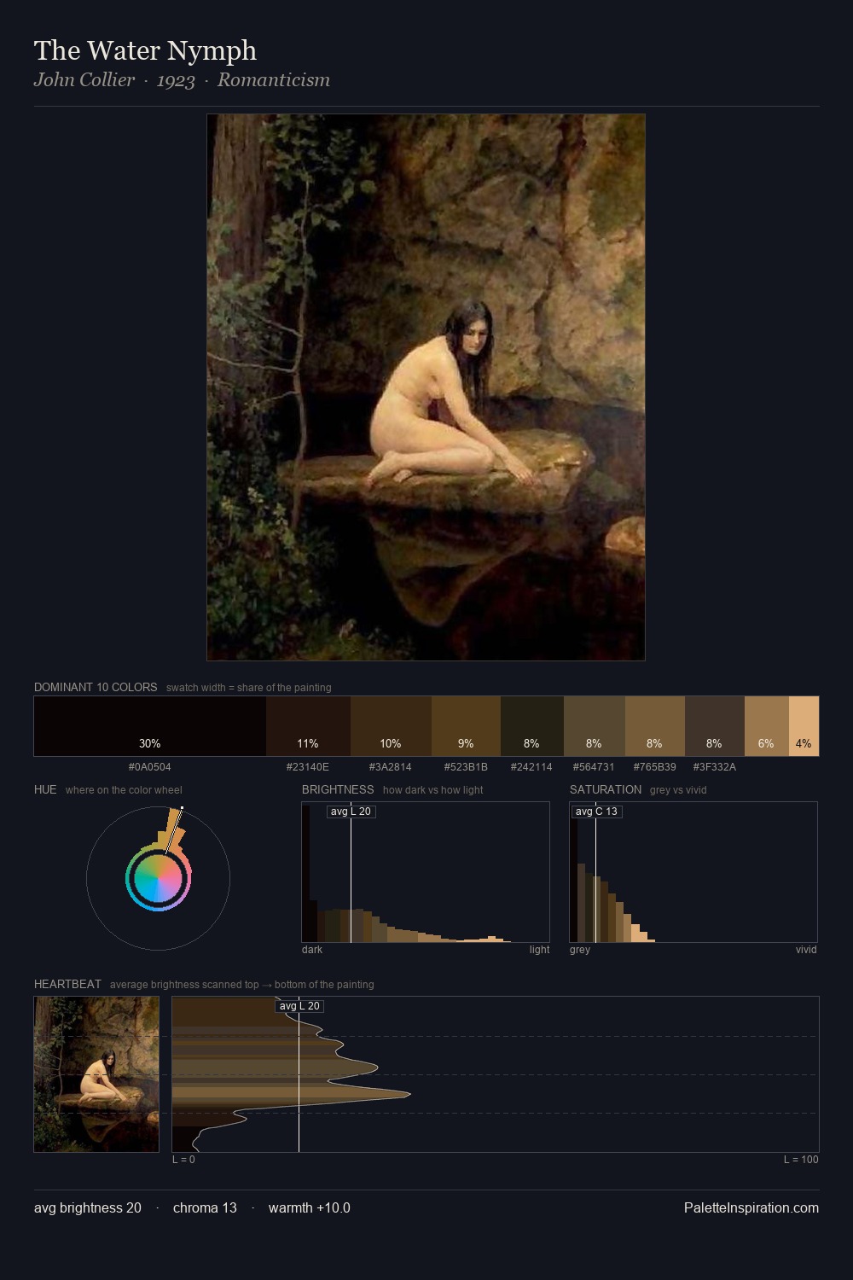Click the hex code '#0A0504'
This screenshot has width=853, height=1280.
(150, 767)
